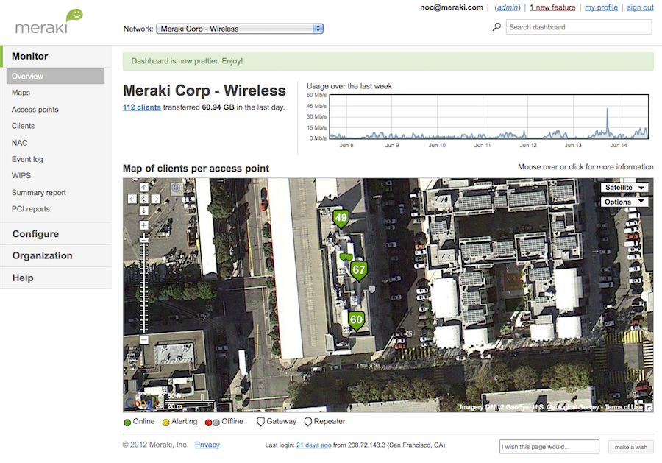Focus the Search dashboard field
Image resolution: width=662 pixels, height=463 pixels.
point(579,27)
